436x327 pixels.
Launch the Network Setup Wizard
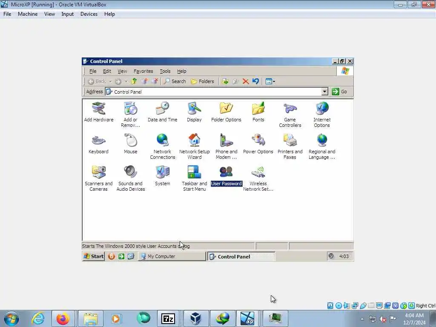click(194, 146)
